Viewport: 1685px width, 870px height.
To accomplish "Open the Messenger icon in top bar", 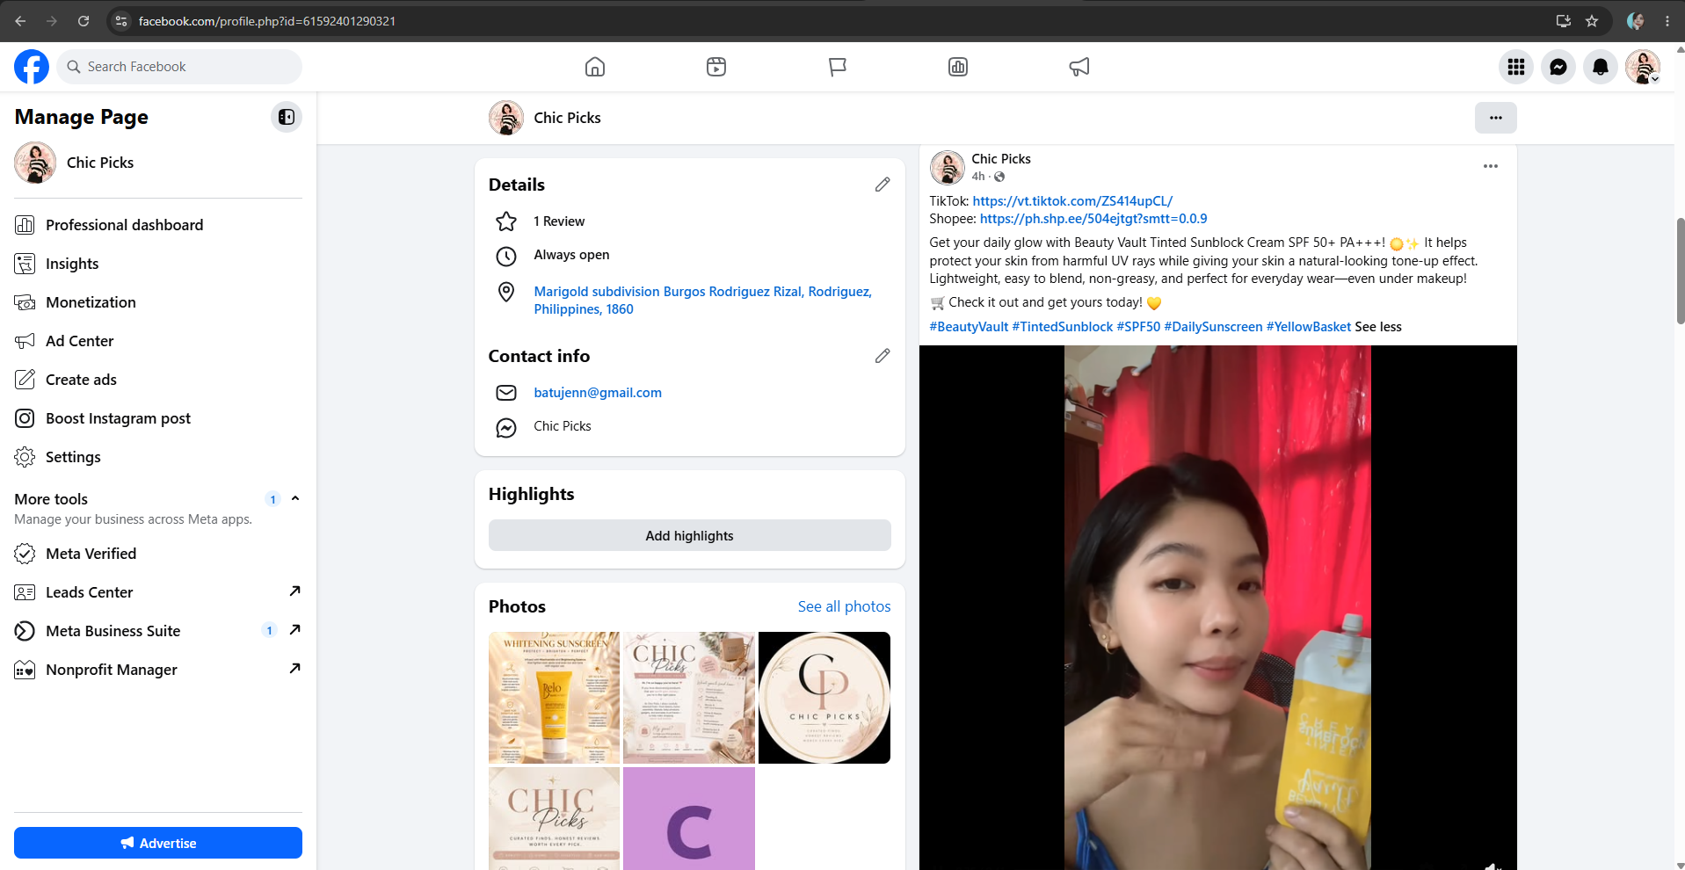I will tap(1558, 67).
